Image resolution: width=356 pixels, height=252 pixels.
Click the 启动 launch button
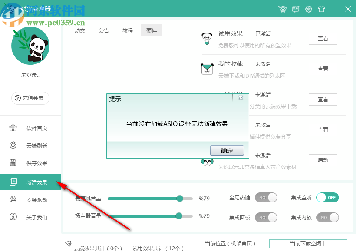click(323, 160)
